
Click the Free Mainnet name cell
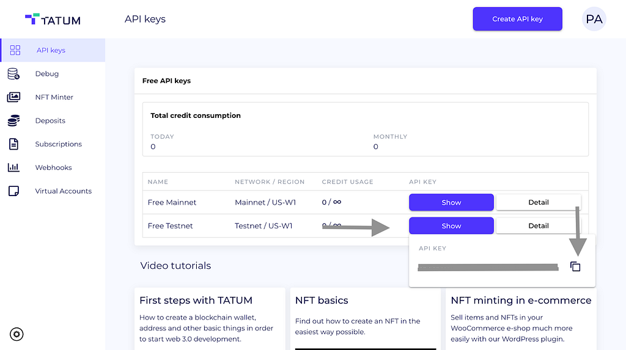click(172, 202)
